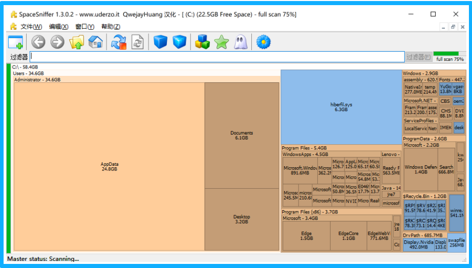Stop the master scan via refresh-stop icon
472x268 pixels.
pos(118,42)
